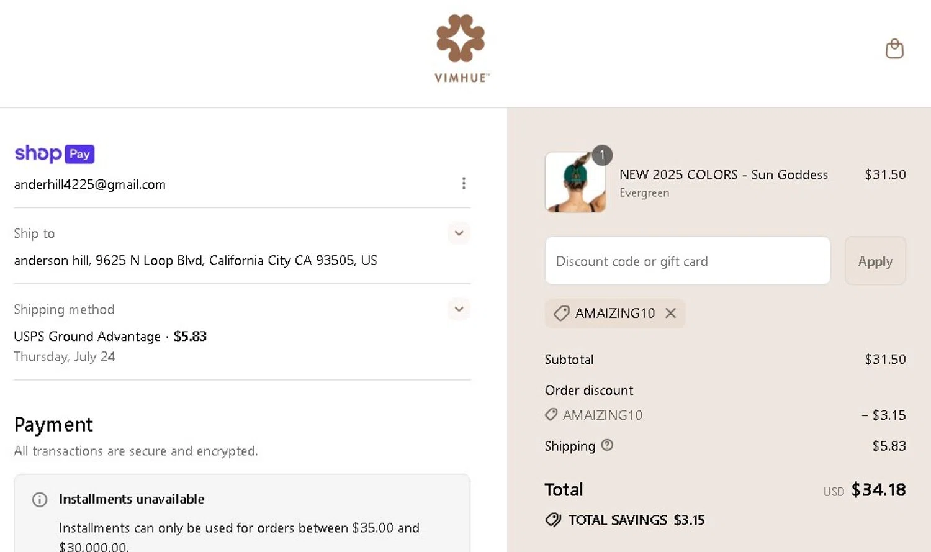Click the discount amount − $3.15

(884, 415)
